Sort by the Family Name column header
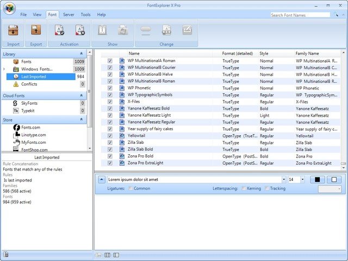 [x=307, y=53]
